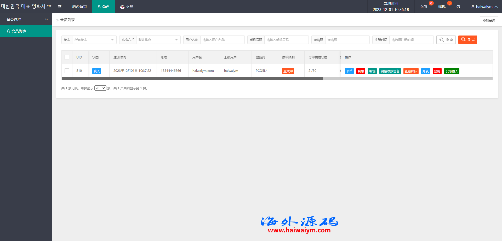Open the 状态 status dropdown
Image resolution: width=502 pixels, height=241 pixels.
pos(94,40)
